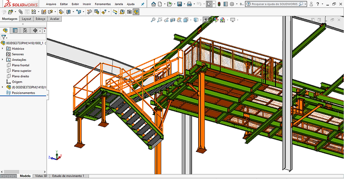Click the Insert Components icon in the toolbar
344x179 pixels.
pos(10,12)
